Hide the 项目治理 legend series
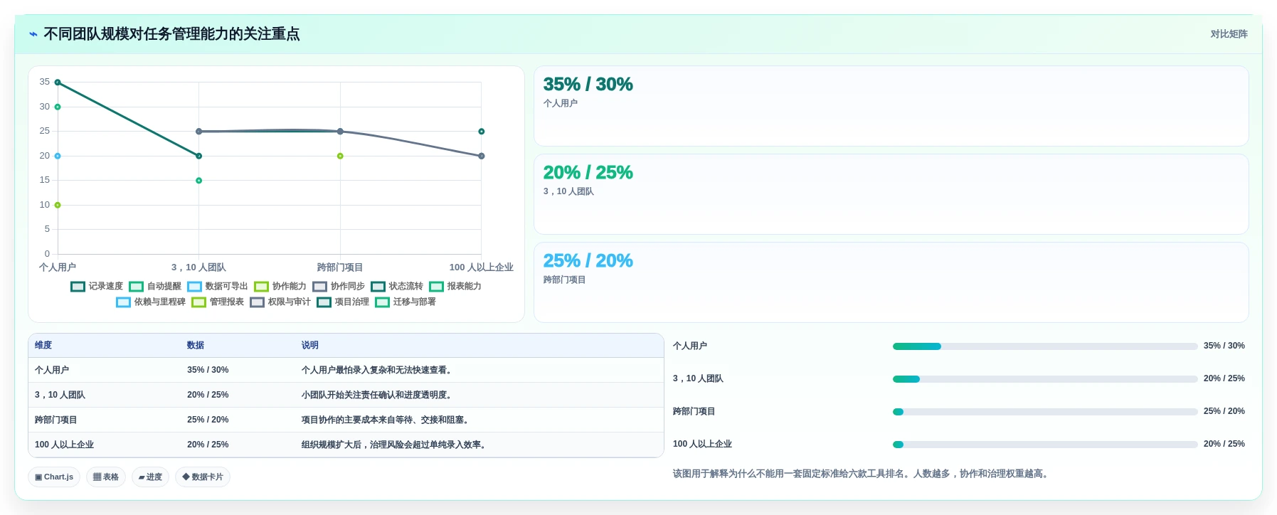Screen dimensions: 1277x515 343,302
